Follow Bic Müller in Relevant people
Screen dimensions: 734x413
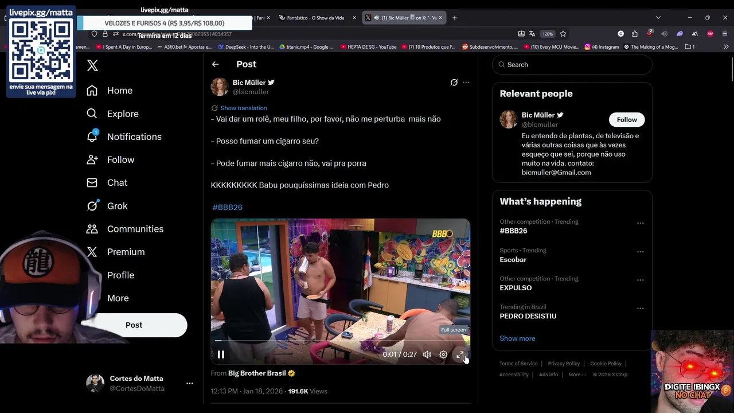click(x=627, y=120)
